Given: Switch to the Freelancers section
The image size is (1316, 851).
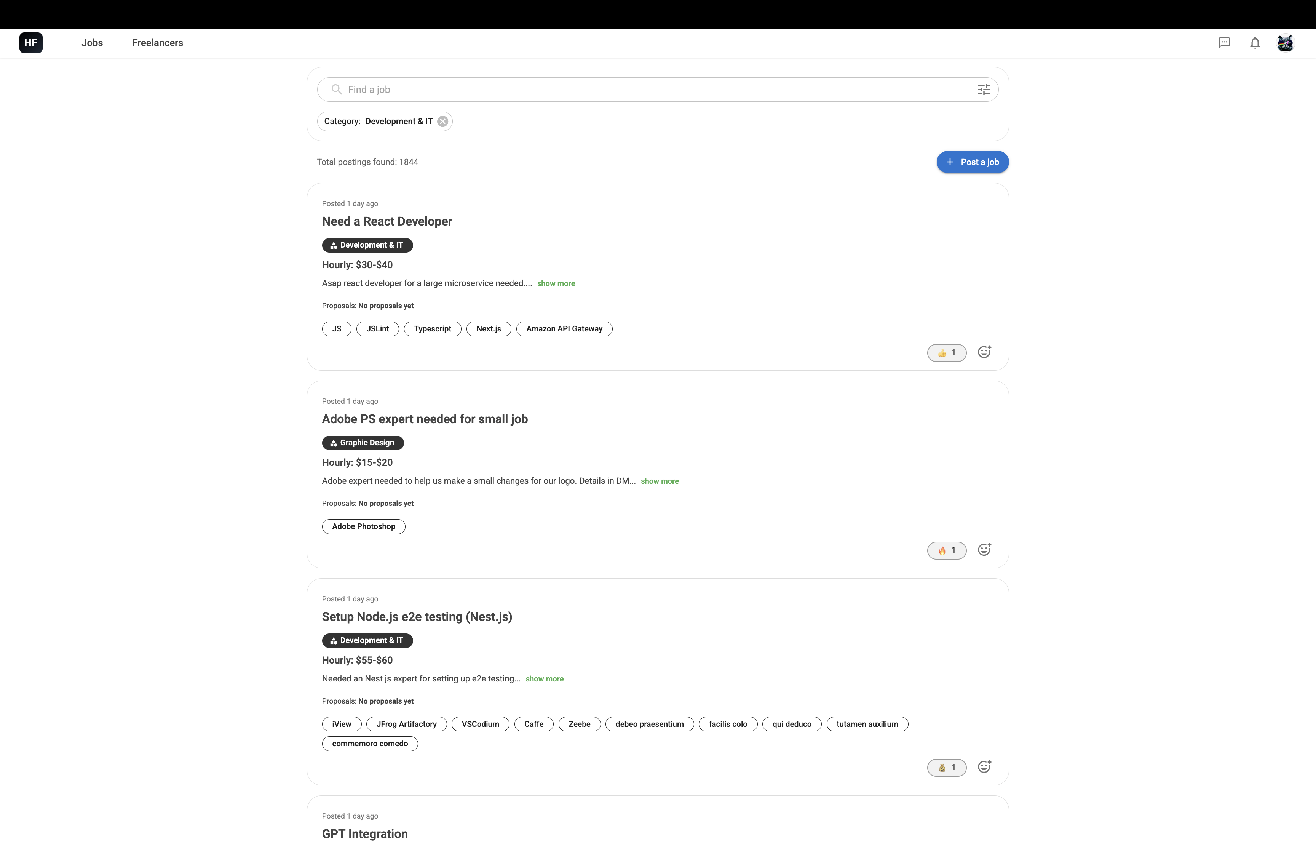Looking at the screenshot, I should click(157, 43).
